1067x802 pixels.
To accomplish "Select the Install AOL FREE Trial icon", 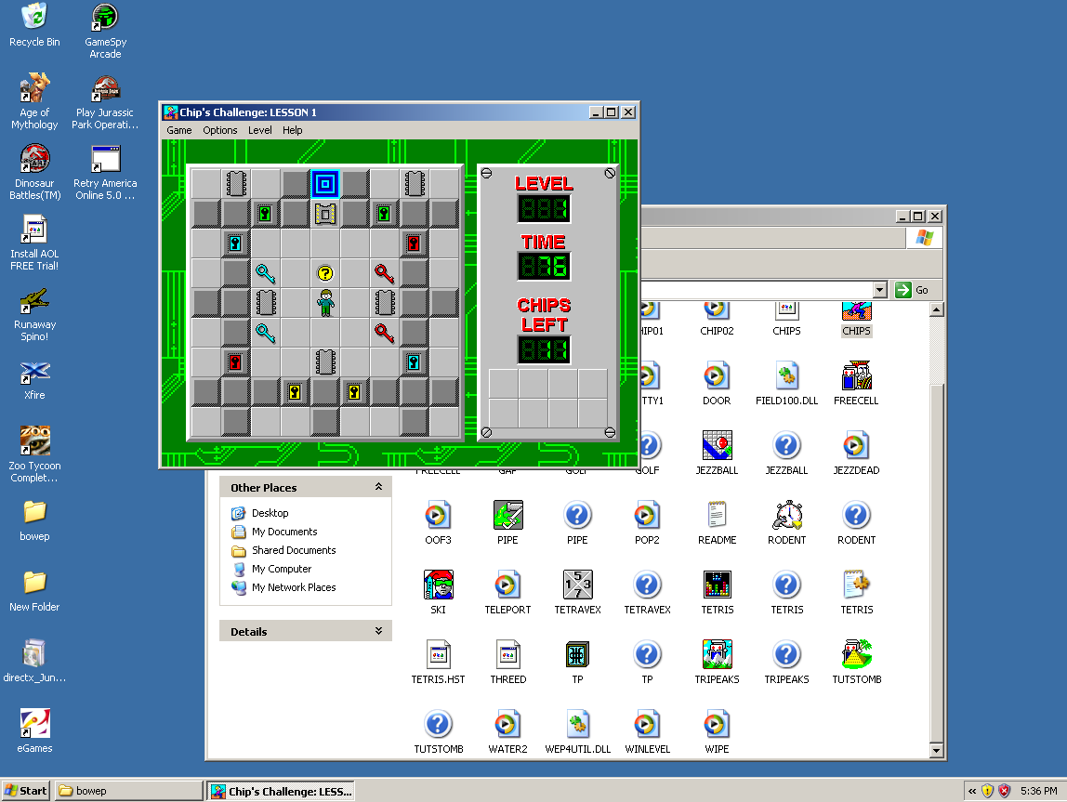I will pos(34,243).
